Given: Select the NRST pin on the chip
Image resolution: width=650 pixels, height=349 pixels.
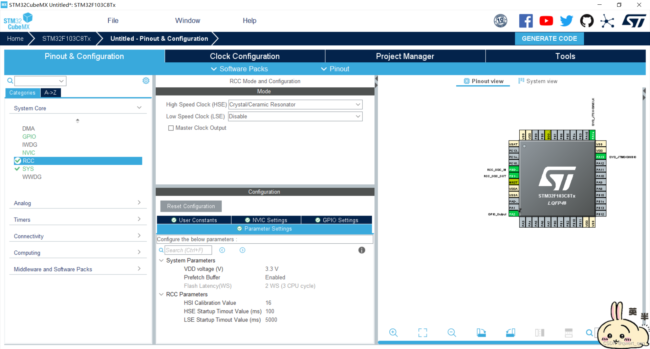Looking at the screenshot, I should 514,182.
